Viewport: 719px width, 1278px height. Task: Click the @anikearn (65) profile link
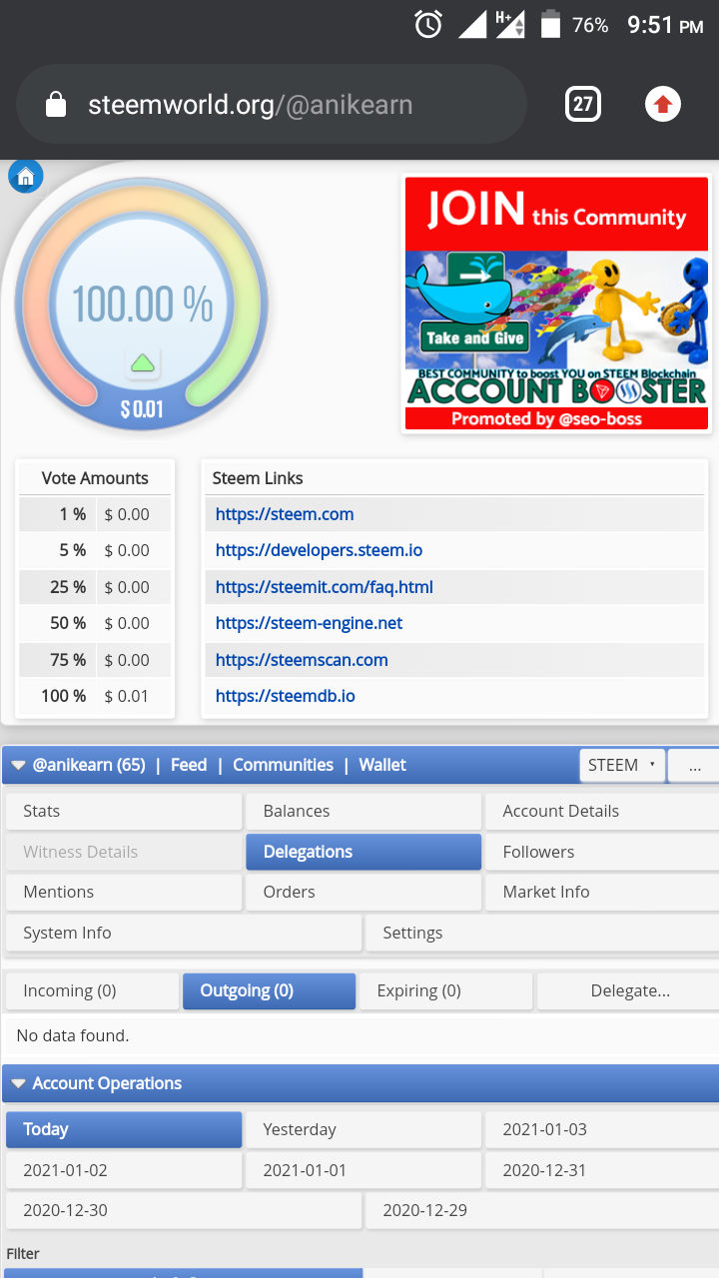(x=89, y=765)
